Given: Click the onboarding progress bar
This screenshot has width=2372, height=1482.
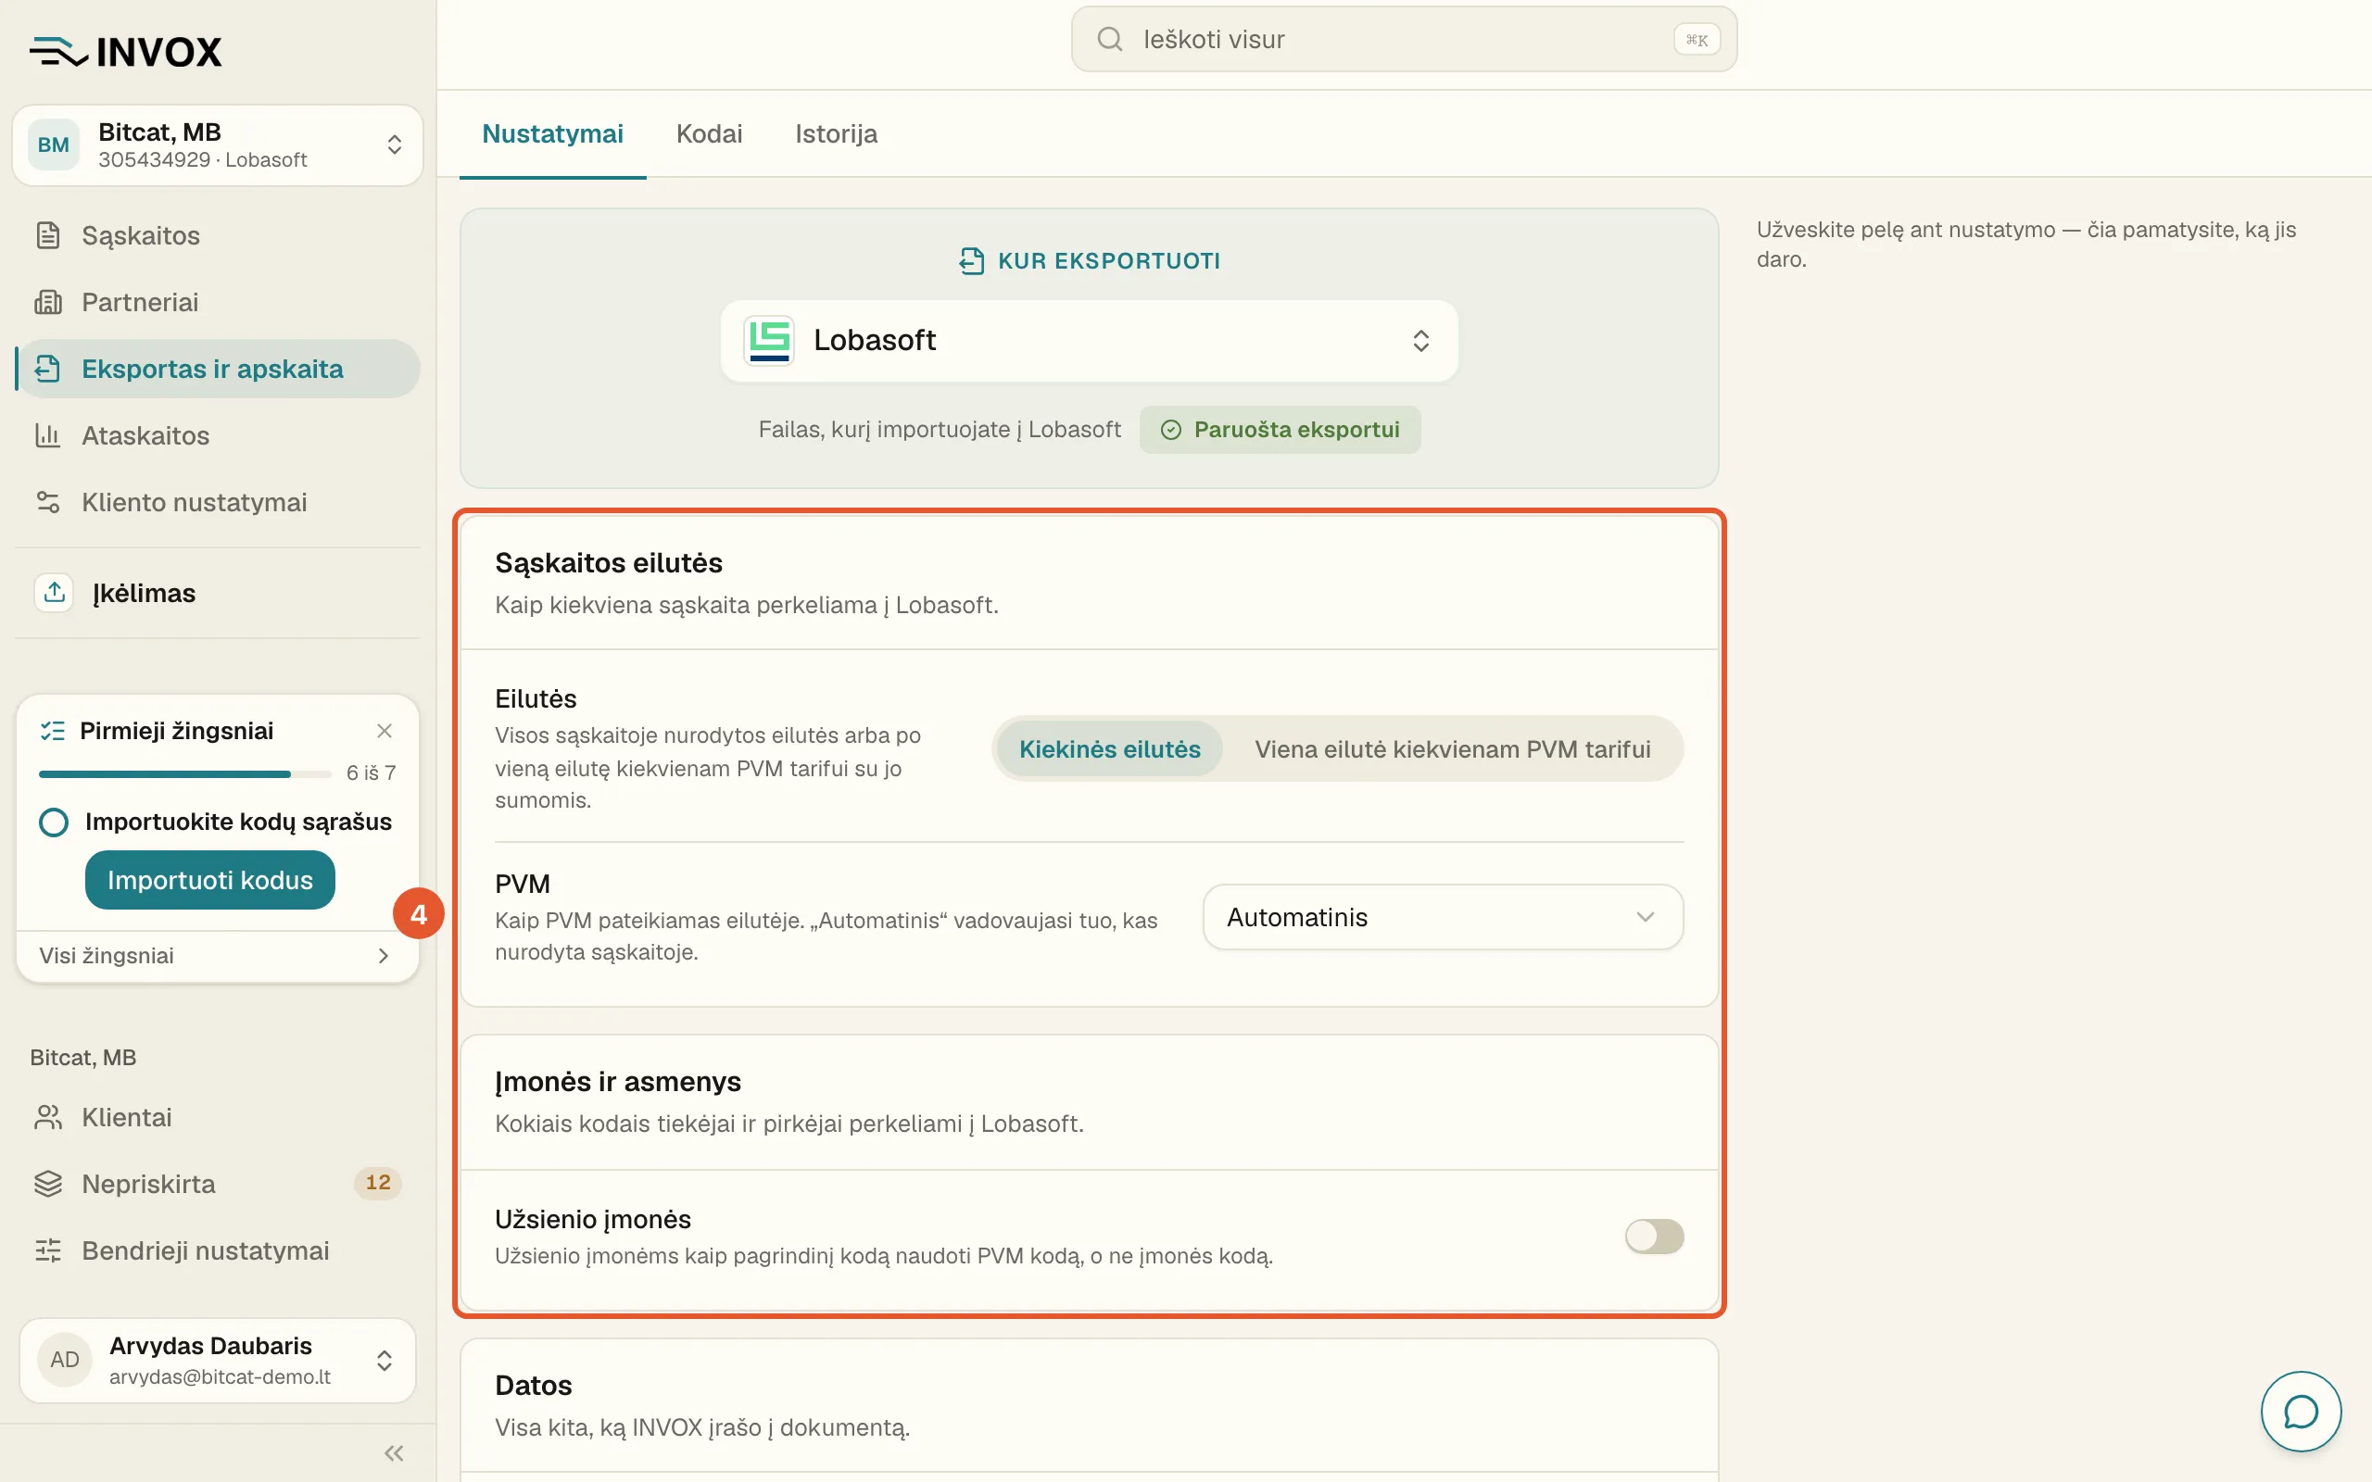Looking at the screenshot, I should 185,774.
